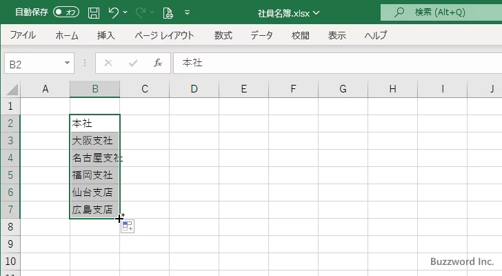Viewport: 502px width, 276px height.
Task: Select column B header
Action: pos(95,89)
